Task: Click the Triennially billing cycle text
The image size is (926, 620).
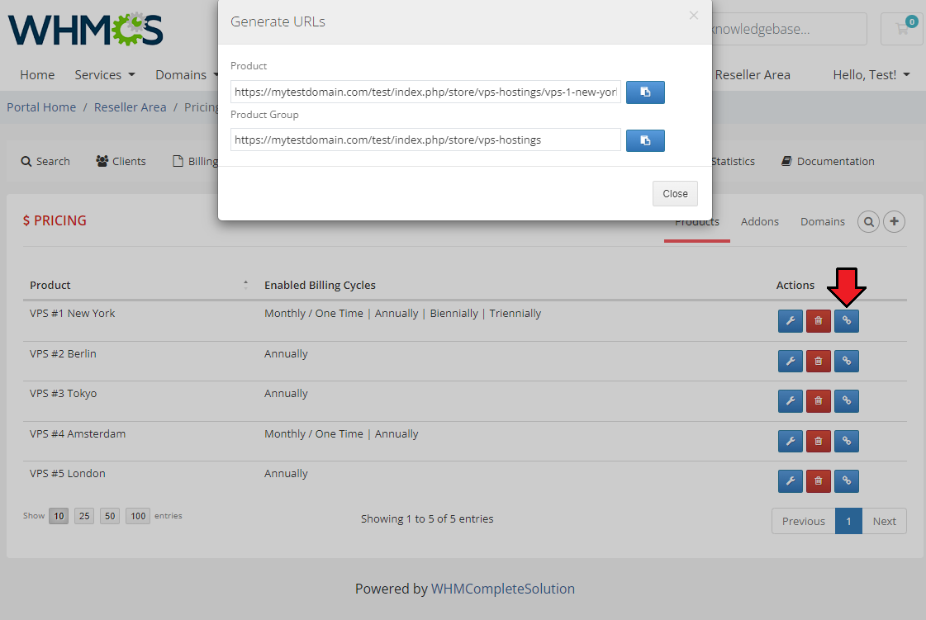Action: [515, 314]
